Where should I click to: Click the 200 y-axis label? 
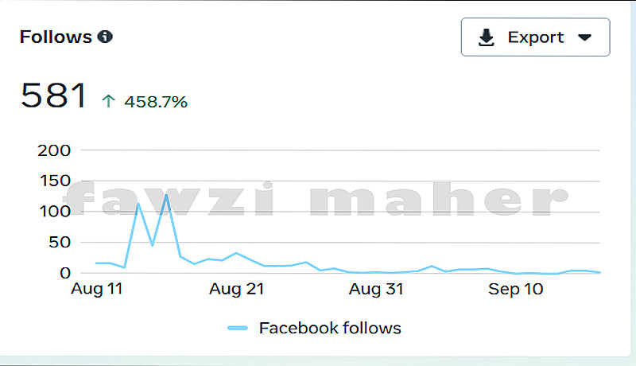(54, 150)
